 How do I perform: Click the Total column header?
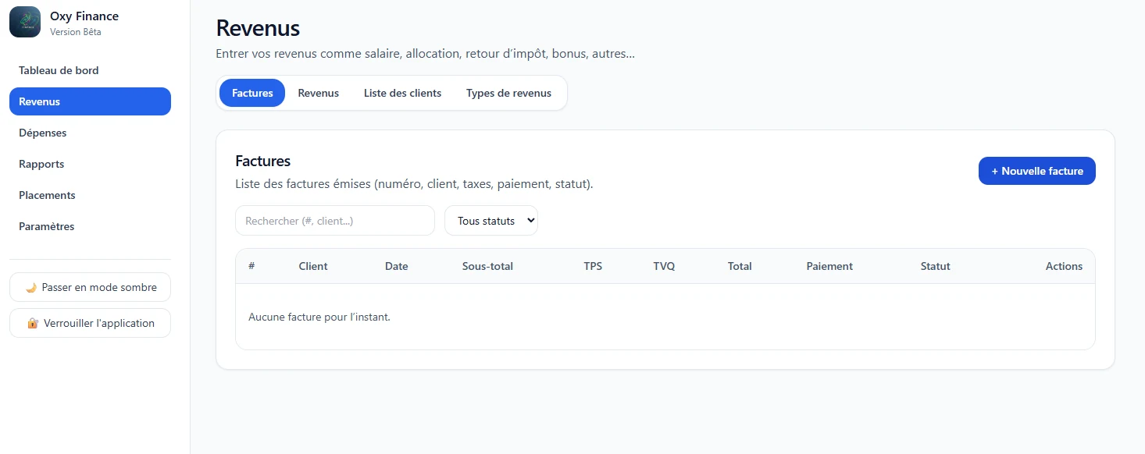pos(740,266)
